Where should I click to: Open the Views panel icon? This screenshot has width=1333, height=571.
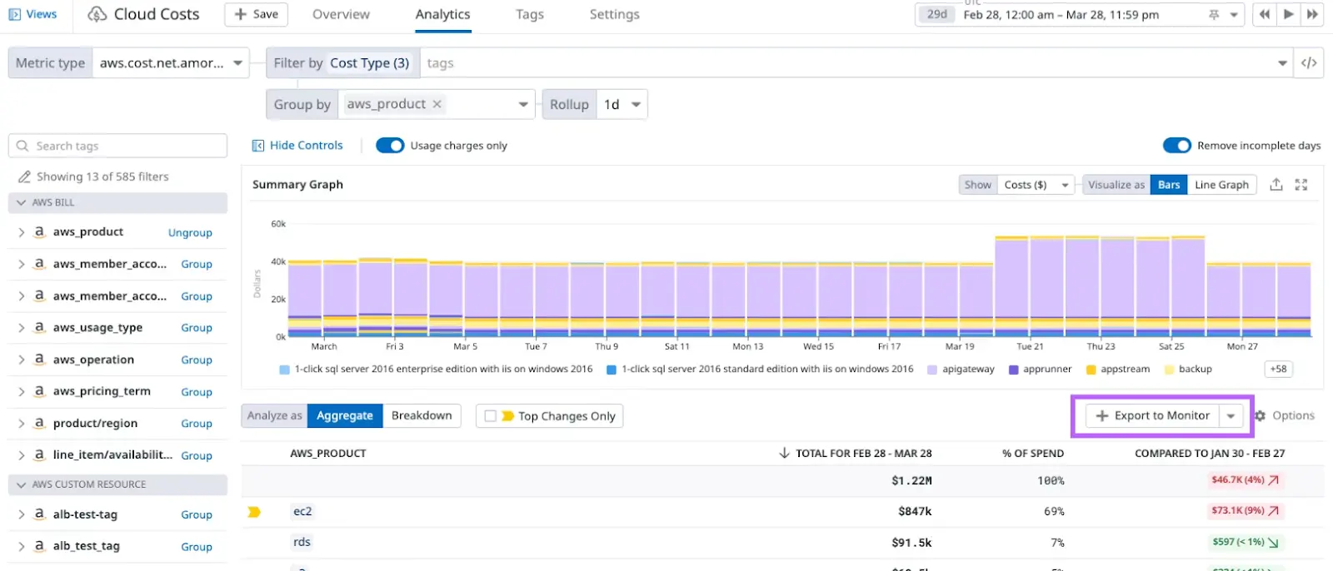click(x=14, y=14)
